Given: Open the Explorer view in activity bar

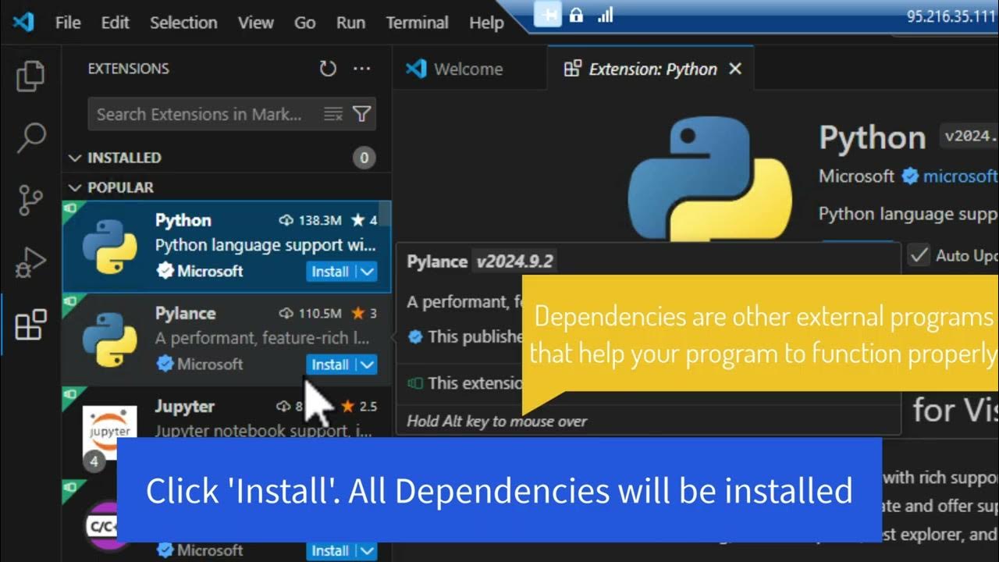Looking at the screenshot, I should pos(31,76).
